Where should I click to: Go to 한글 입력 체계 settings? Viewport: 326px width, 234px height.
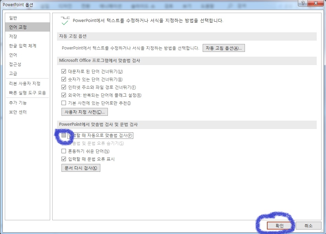tap(27, 46)
